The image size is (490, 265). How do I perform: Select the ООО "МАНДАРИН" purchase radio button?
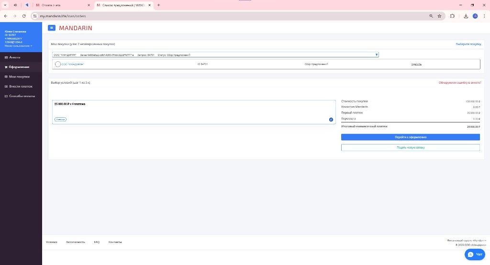click(58, 64)
